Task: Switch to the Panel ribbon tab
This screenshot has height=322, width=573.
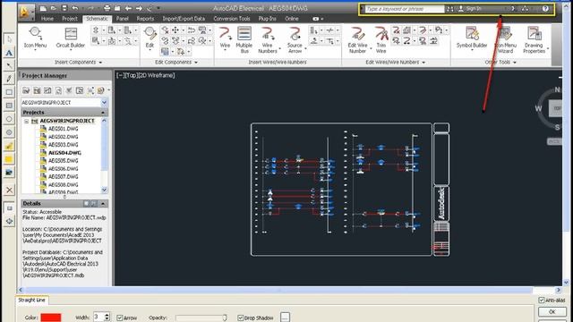Action: point(122,19)
